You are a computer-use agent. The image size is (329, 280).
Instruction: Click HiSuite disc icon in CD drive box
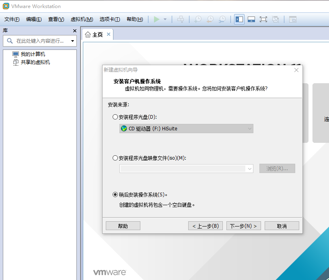point(124,128)
